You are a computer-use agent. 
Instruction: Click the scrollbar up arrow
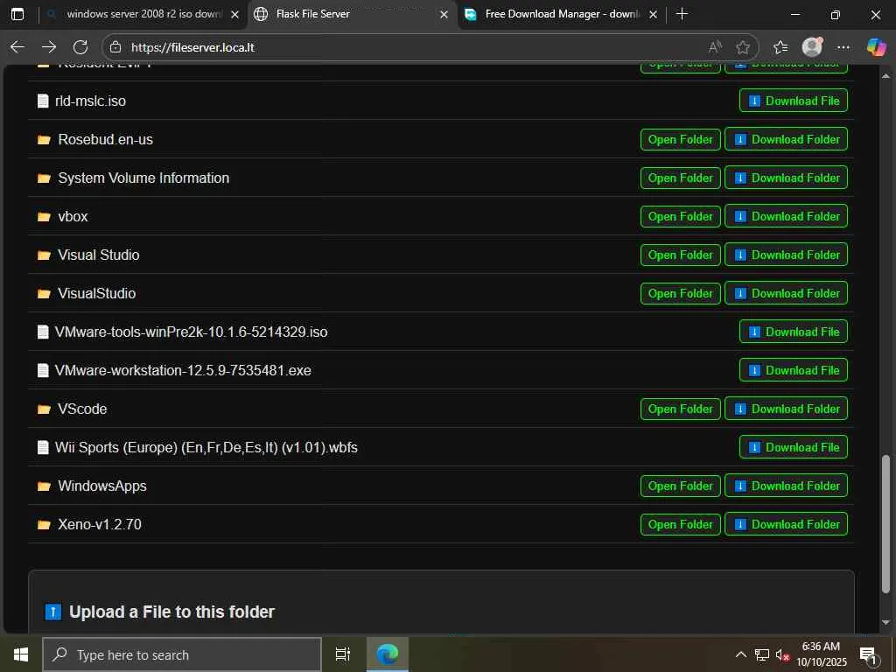click(885, 75)
